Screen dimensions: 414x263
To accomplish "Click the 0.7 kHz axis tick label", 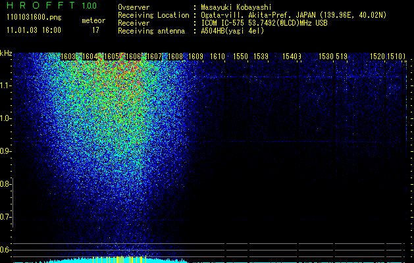I will point(5,217).
